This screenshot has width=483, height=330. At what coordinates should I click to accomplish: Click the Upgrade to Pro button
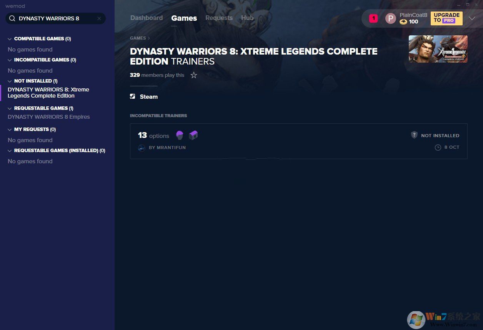pos(446,18)
